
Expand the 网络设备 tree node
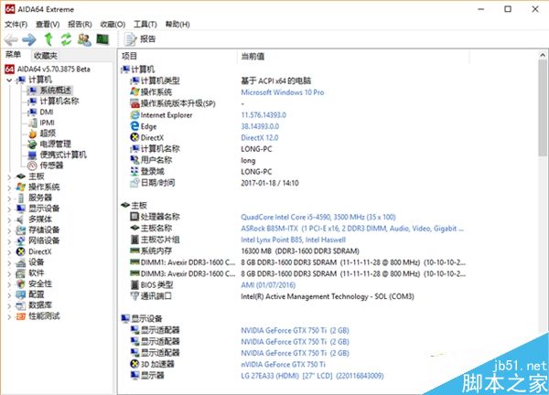9,241
